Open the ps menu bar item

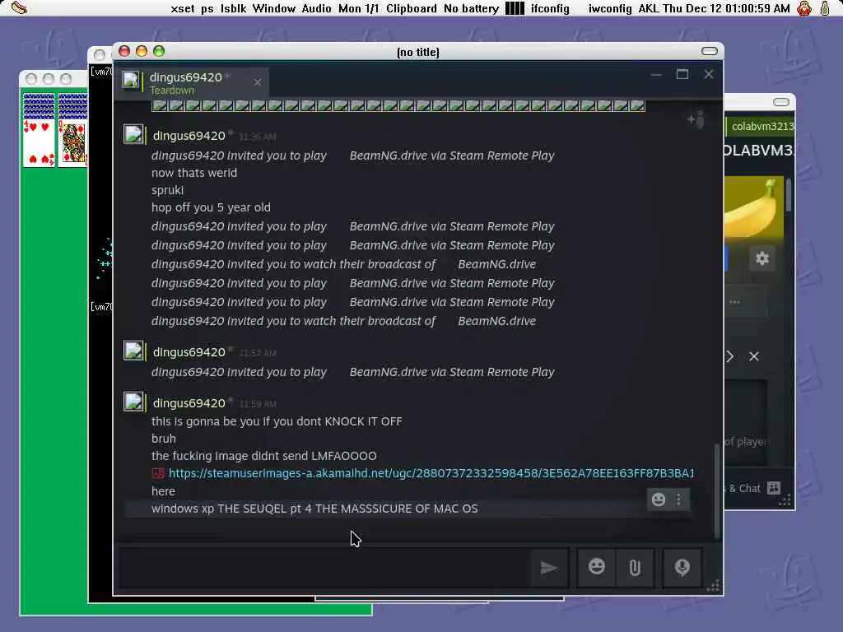[207, 8]
